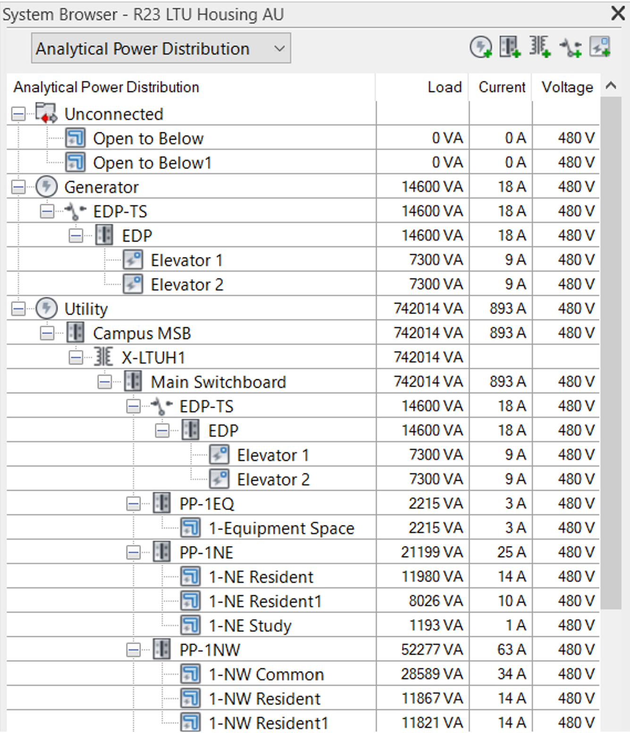Collapse the Main Switchboard node

click(105, 382)
